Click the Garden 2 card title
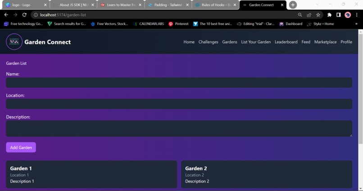Screen dimensions: 363x191 [x=196, y=168]
